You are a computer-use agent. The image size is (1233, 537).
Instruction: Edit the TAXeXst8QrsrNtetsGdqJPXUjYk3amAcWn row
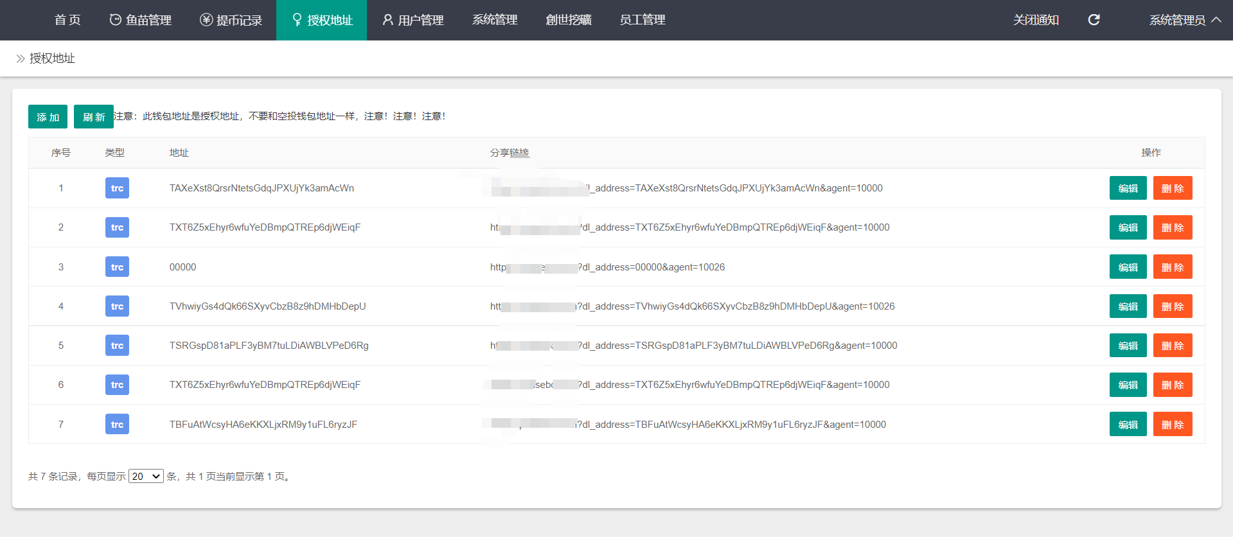[x=1128, y=188]
